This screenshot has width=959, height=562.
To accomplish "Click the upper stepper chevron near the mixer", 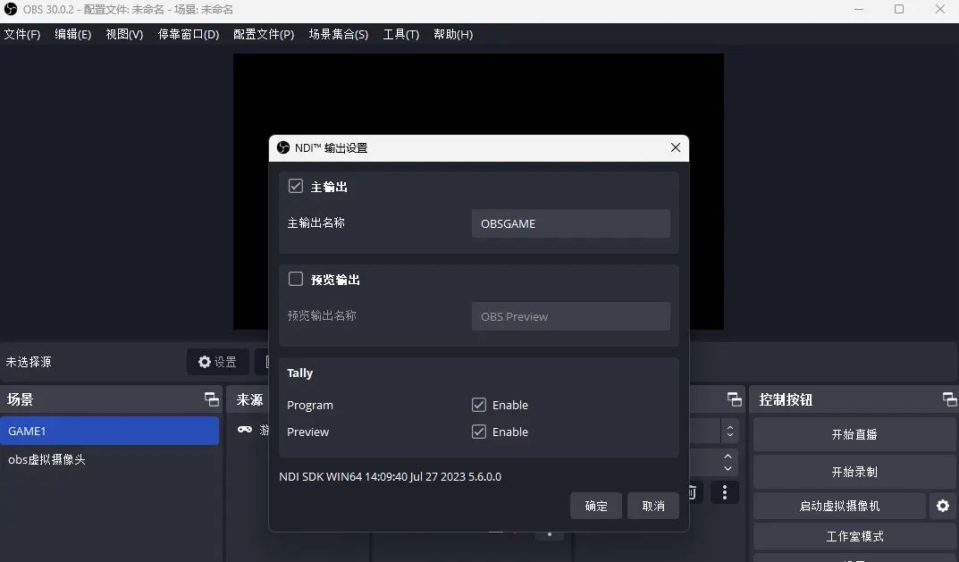I will 728,431.
